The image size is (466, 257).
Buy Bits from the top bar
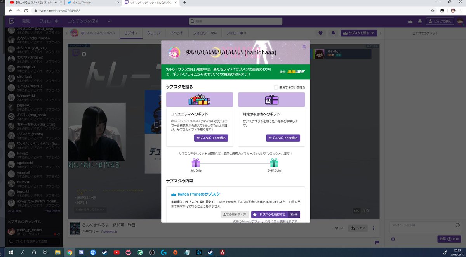(x=440, y=21)
